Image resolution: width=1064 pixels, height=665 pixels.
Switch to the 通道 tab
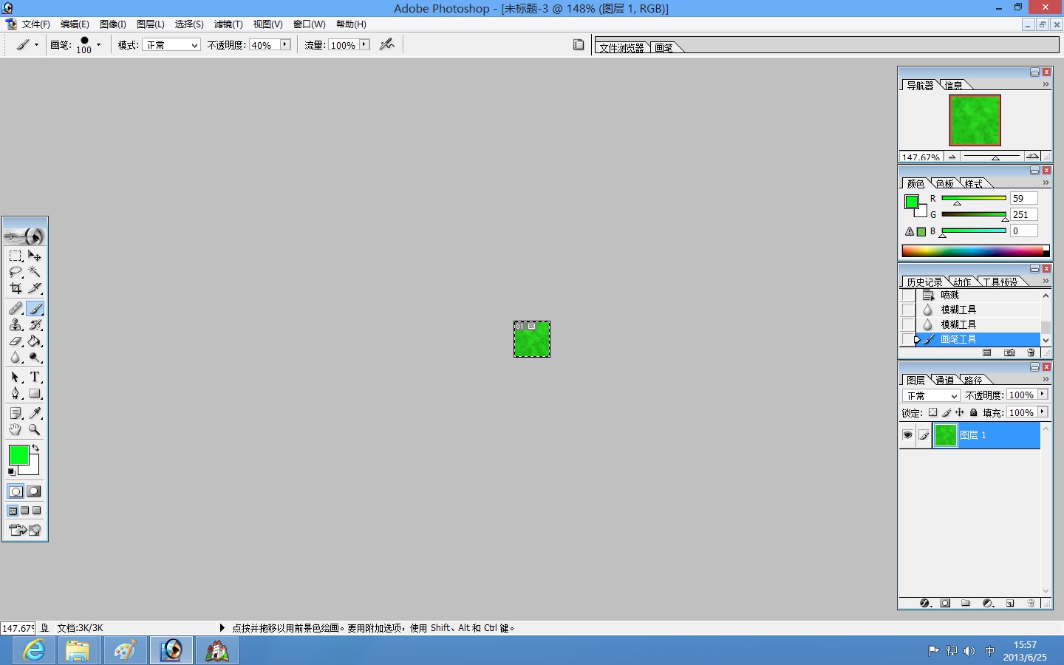coord(945,380)
